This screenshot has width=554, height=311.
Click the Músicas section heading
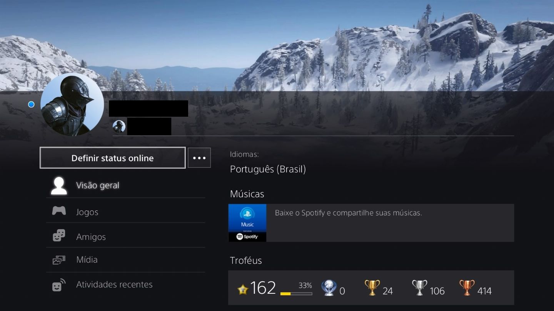click(x=247, y=194)
